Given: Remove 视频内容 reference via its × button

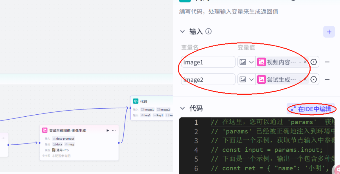Looking at the screenshot, I should tap(305, 62).
